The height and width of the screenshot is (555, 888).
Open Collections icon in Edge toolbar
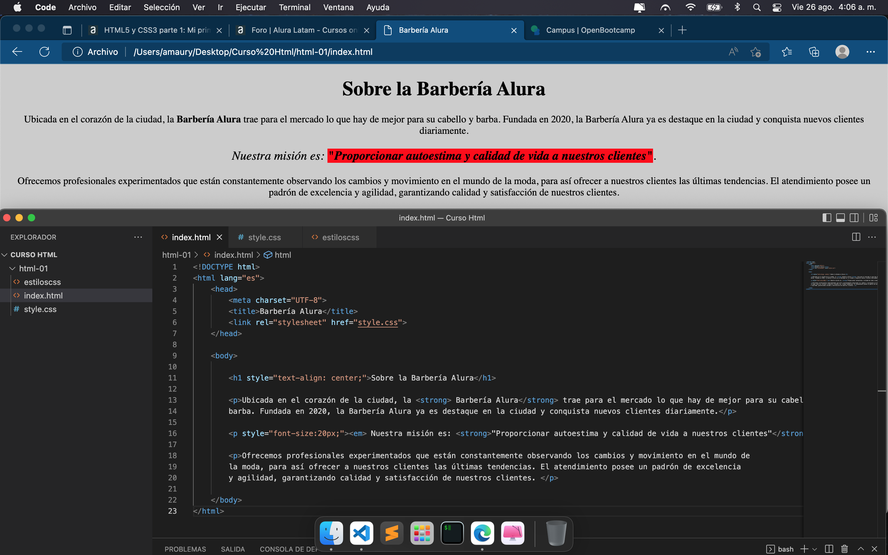coord(814,52)
